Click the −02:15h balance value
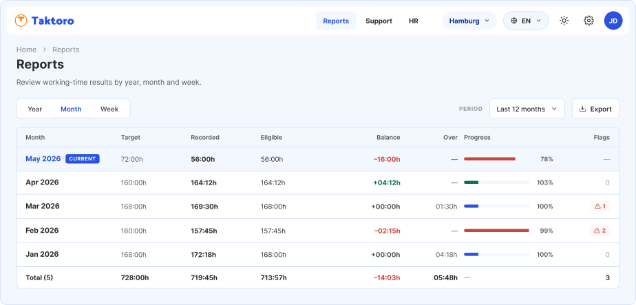The width and height of the screenshot is (636, 305). tap(387, 231)
